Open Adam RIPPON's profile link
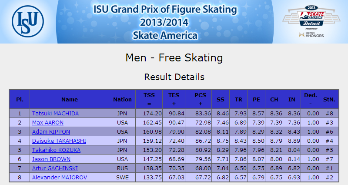The width and height of the screenshot is (348, 185). (51, 132)
